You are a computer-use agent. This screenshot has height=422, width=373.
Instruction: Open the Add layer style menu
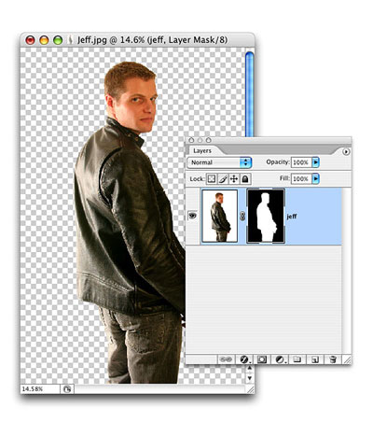[245, 359]
